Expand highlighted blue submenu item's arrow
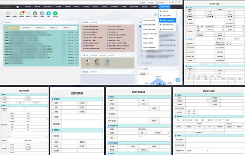Image resolution: width=245 pixels, height=155 pixels. click(x=175, y=20)
